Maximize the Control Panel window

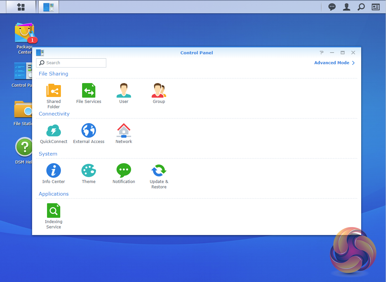tap(342, 53)
